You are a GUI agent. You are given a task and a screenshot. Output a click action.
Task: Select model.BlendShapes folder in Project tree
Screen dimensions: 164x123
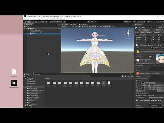pyautogui.click(x=33, y=92)
